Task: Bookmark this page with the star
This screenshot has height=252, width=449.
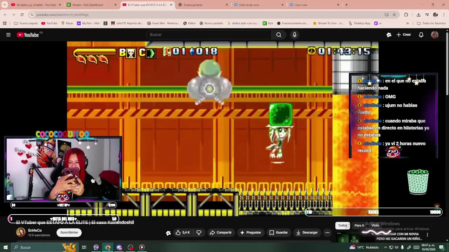Action: coord(394,15)
